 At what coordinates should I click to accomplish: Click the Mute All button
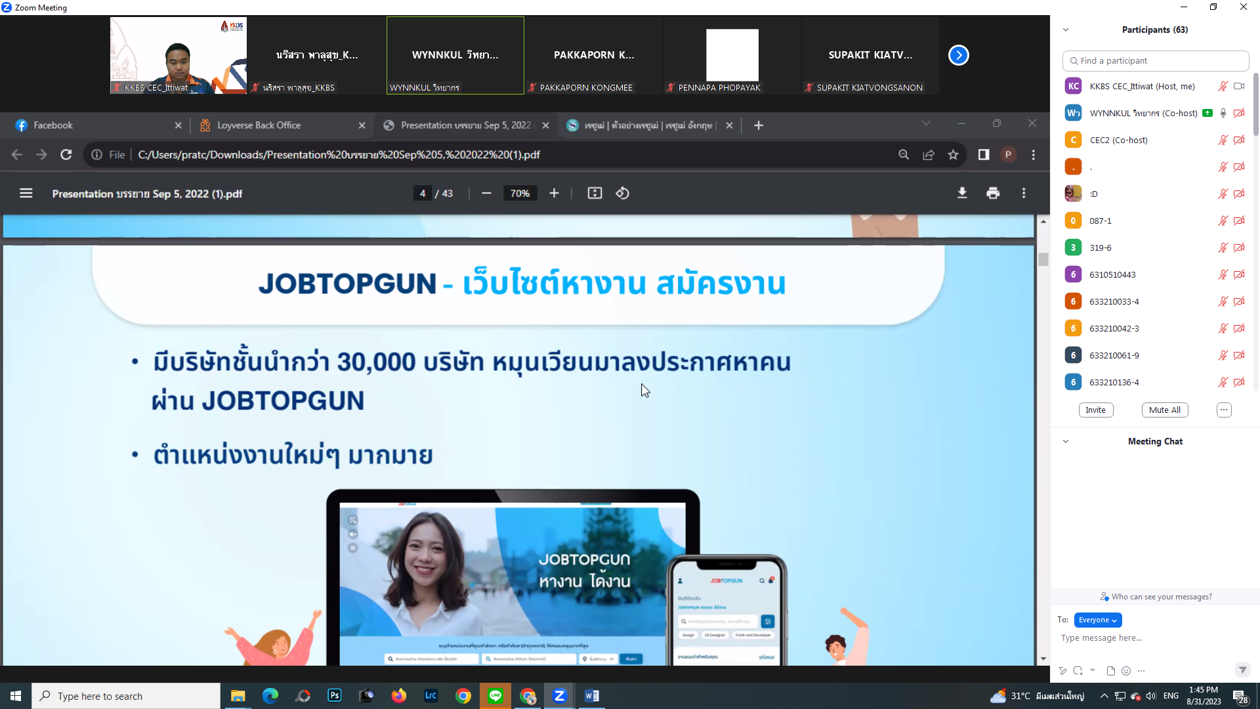point(1165,410)
